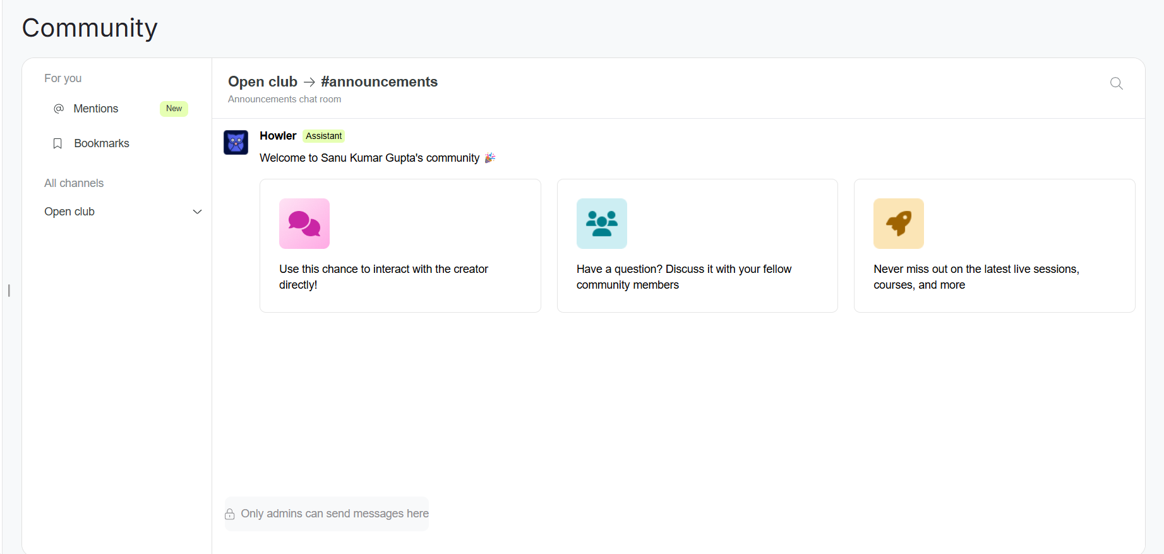
Task: Click the pink chat bubbles icon
Action: tap(304, 224)
